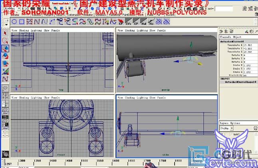Click the blue manipulator arrow in persp view

coord(176,61)
